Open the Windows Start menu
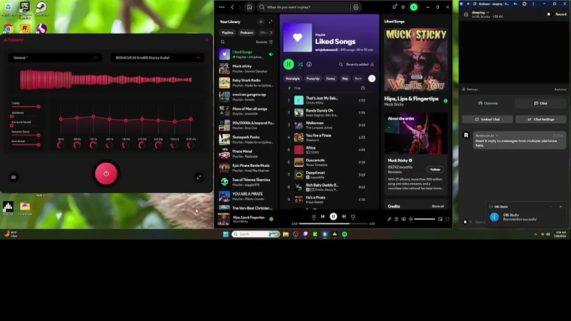 coord(226,234)
